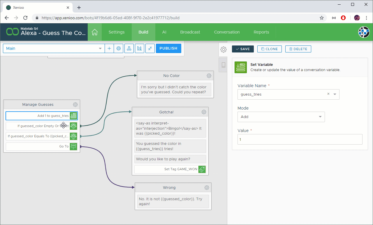Open the Broadcast tab
The width and height of the screenshot is (373, 225).
(190, 32)
